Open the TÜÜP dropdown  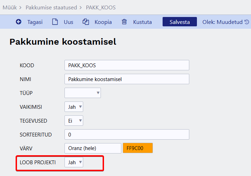point(83,93)
